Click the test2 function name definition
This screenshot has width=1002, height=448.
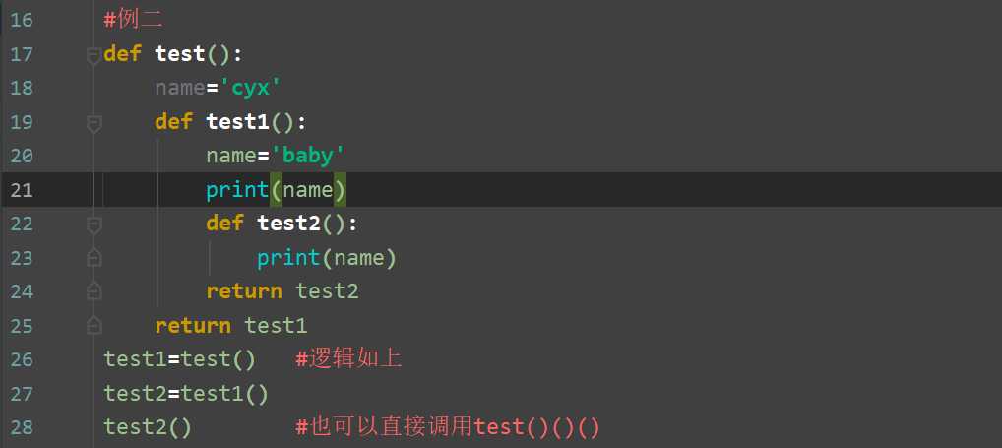point(288,224)
